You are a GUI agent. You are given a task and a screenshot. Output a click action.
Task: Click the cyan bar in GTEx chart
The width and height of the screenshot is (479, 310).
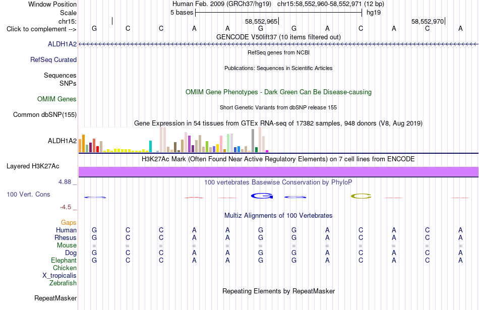pos(150,146)
